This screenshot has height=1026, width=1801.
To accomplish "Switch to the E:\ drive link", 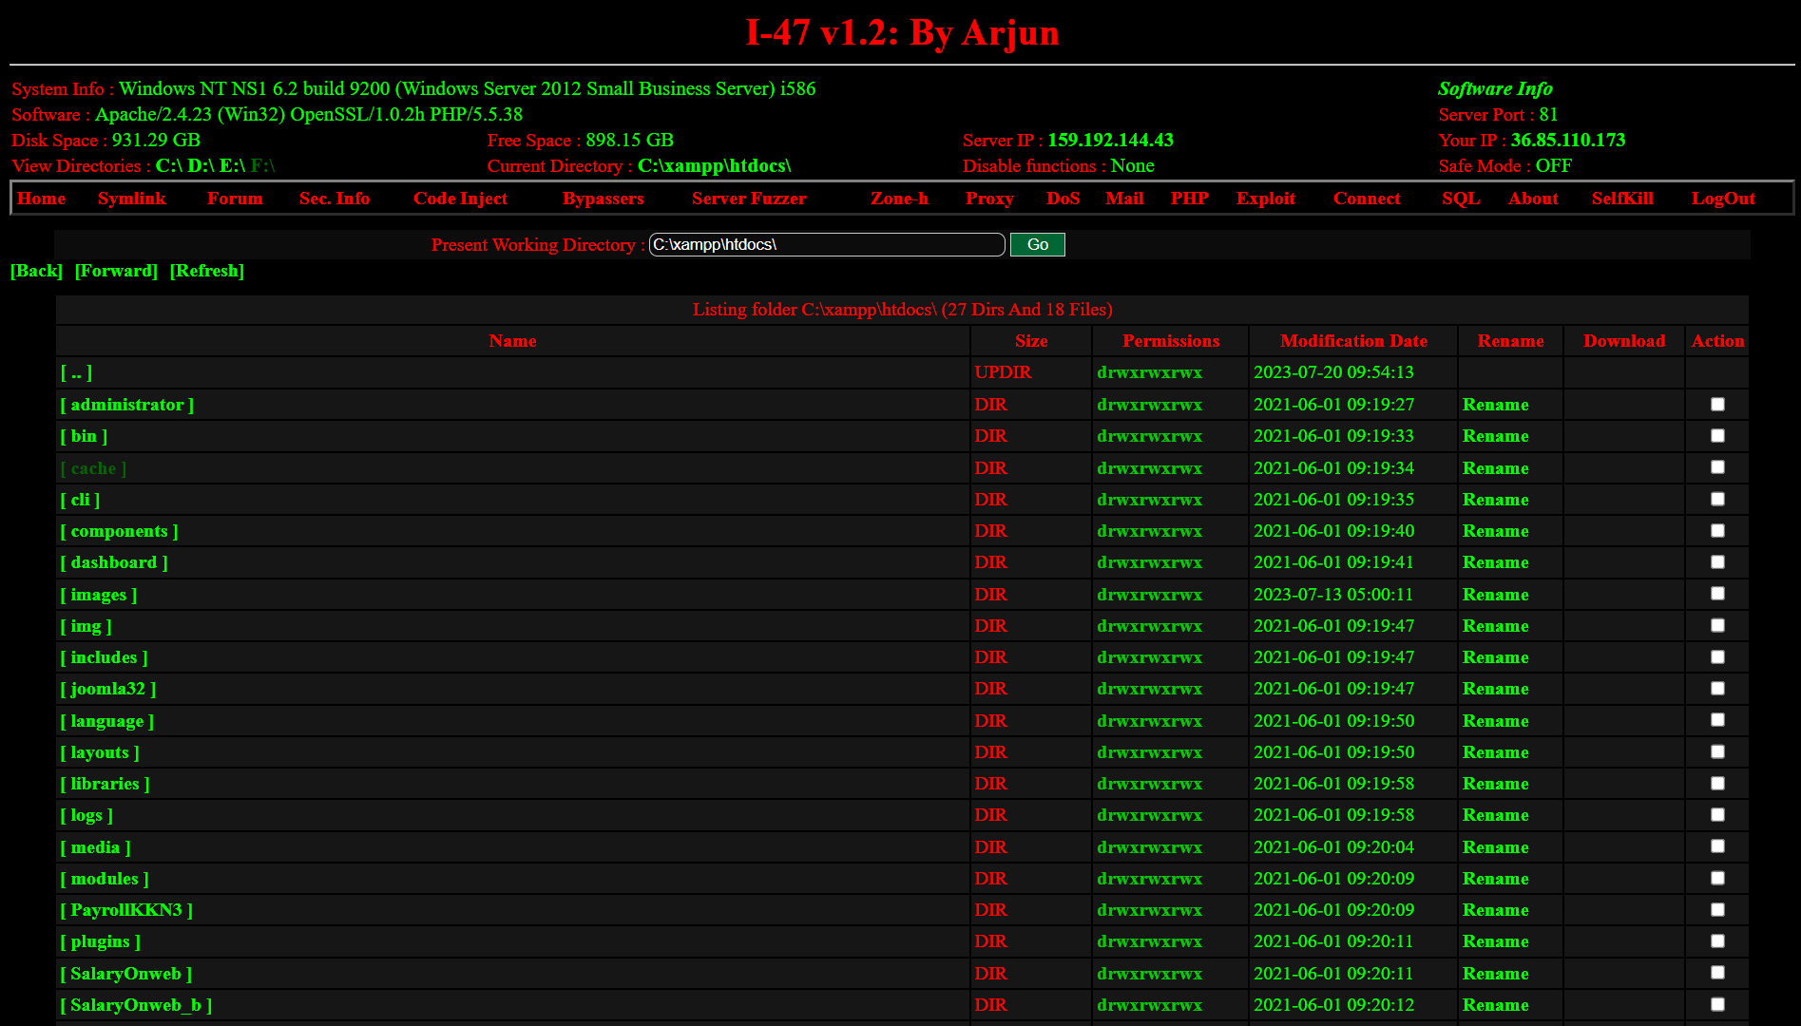I will (x=232, y=166).
